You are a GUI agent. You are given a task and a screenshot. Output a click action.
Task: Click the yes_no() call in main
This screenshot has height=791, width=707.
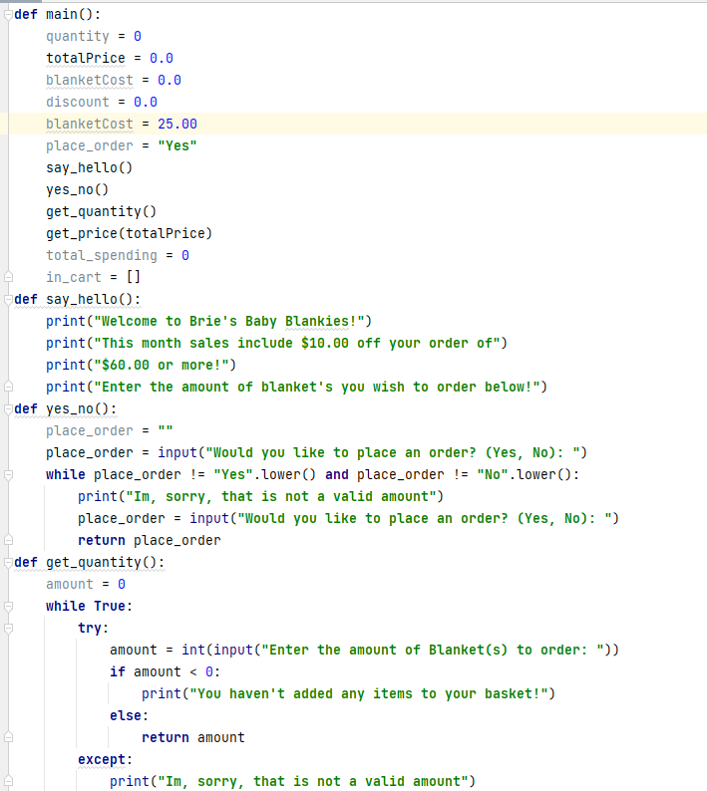pyautogui.click(x=77, y=189)
